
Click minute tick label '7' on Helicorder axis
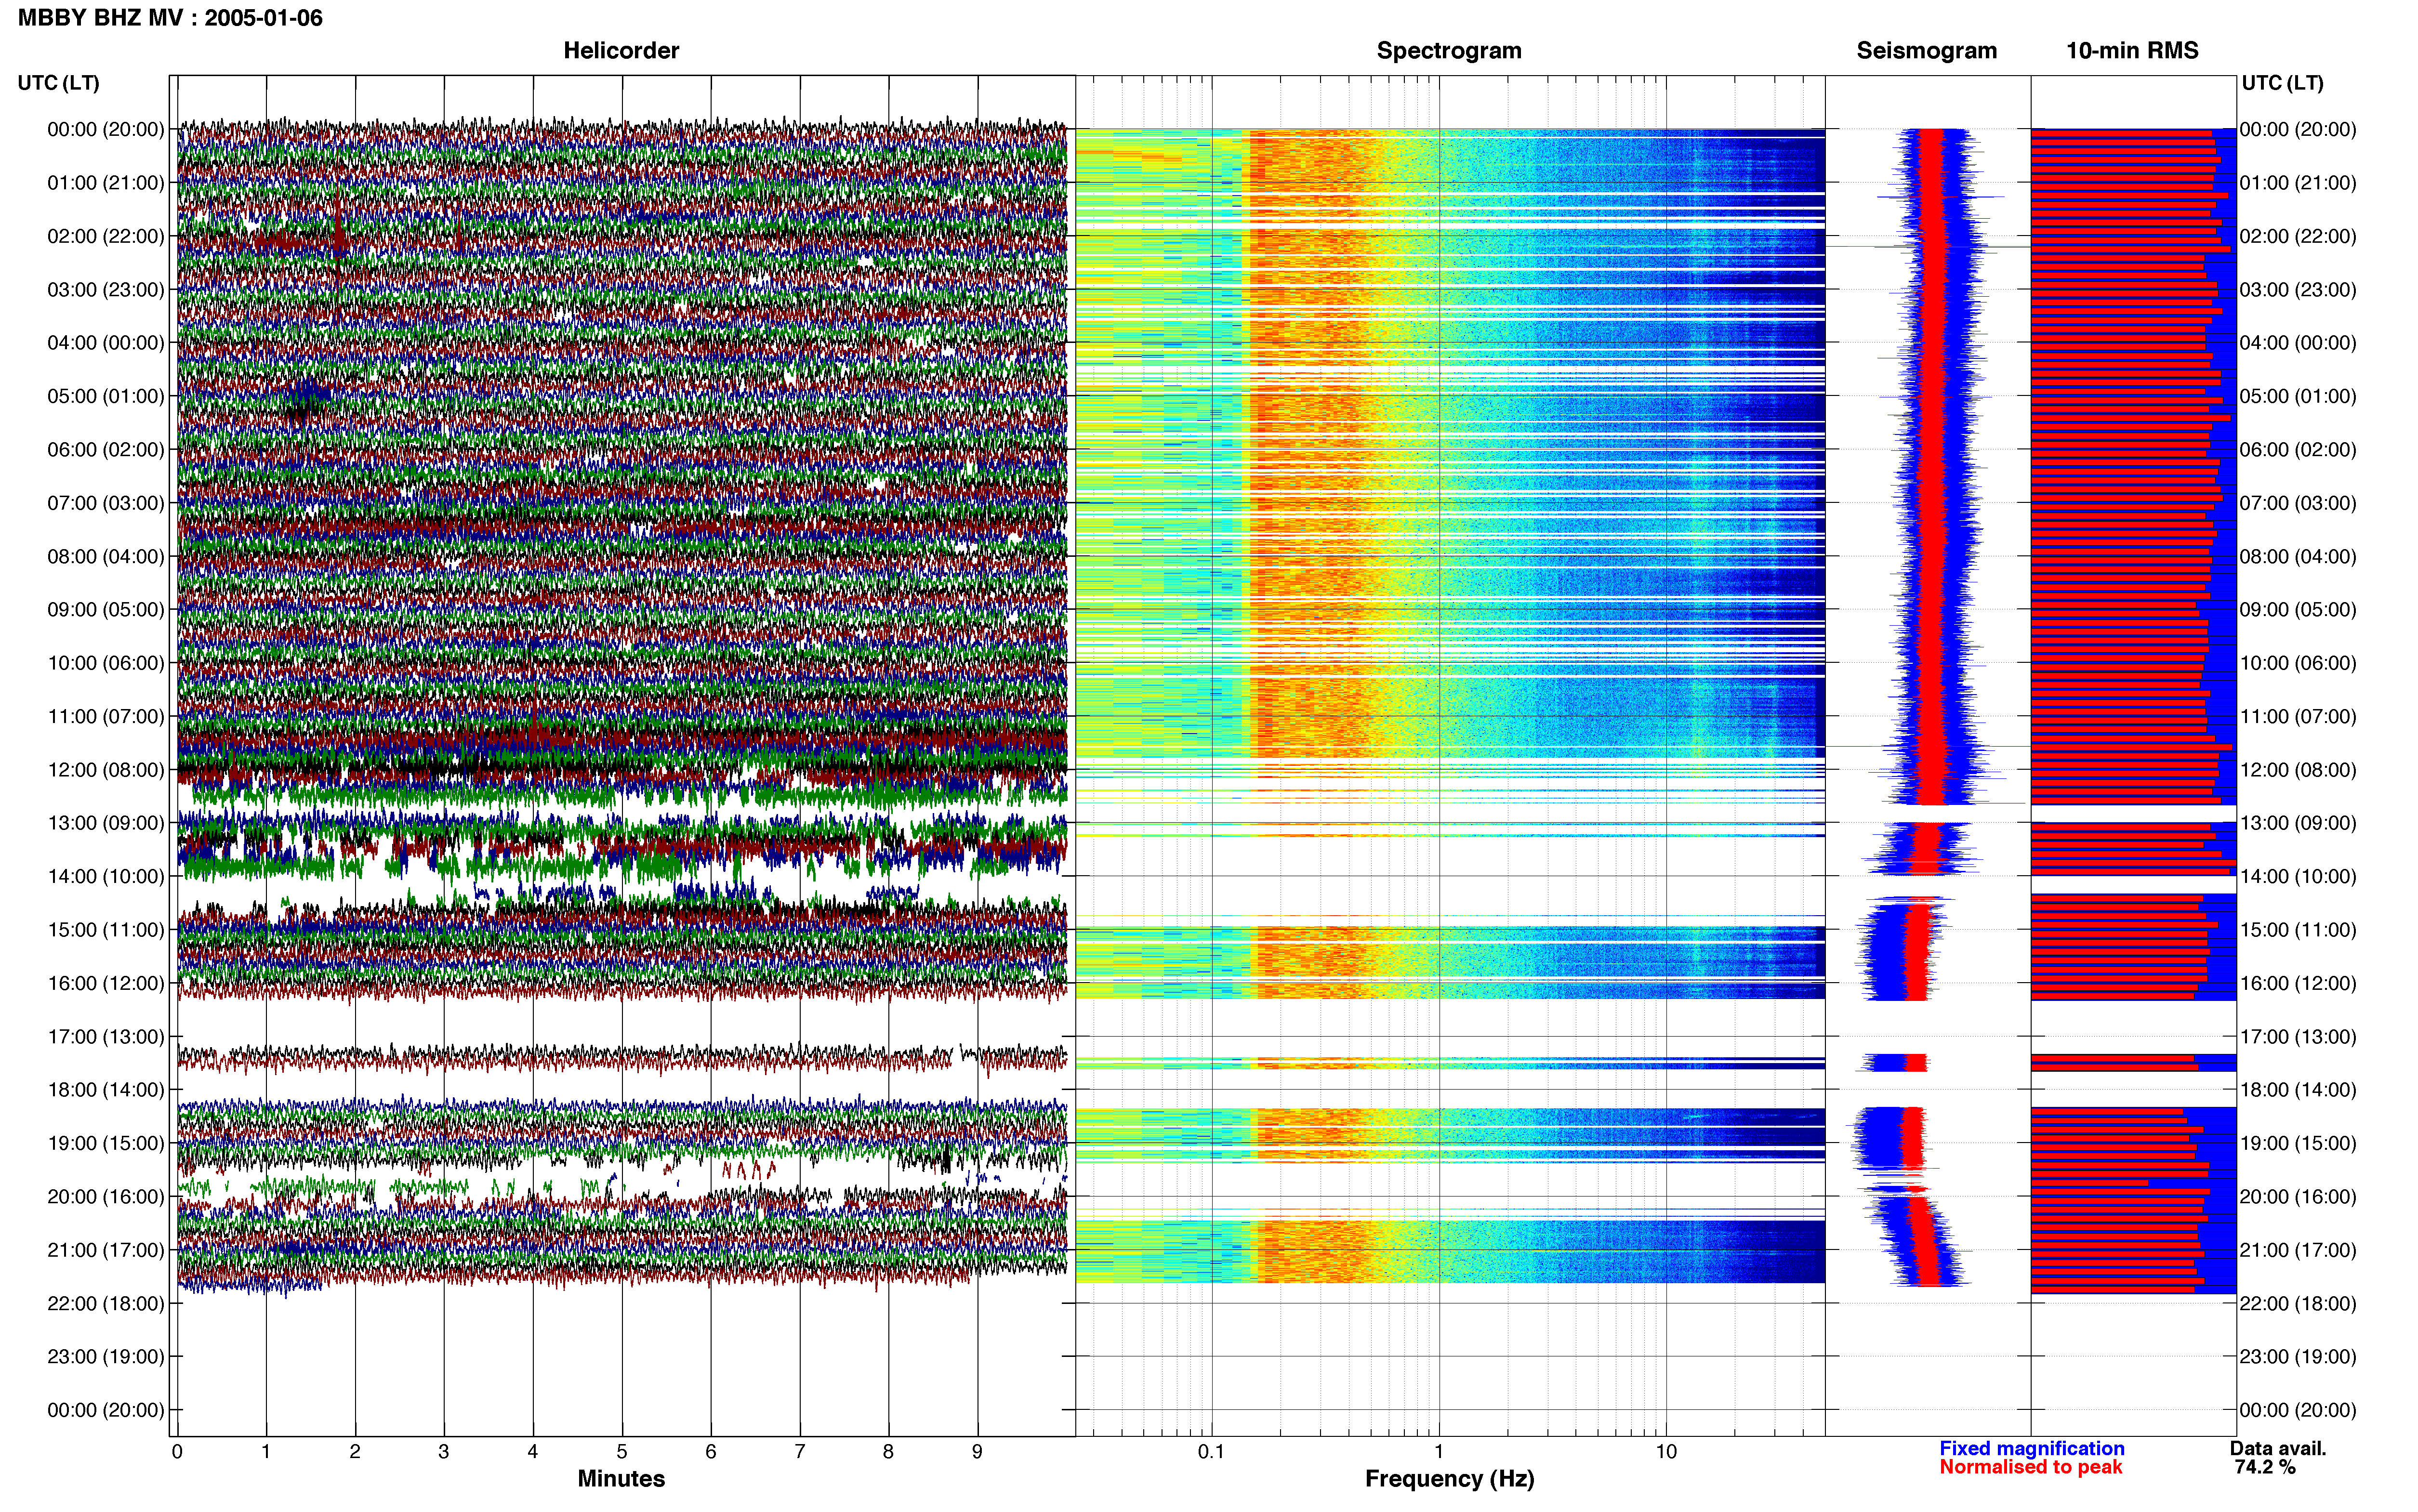pyautogui.click(x=800, y=1452)
